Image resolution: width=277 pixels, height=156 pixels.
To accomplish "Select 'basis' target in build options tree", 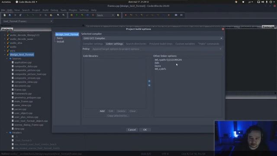I will coord(60,38).
